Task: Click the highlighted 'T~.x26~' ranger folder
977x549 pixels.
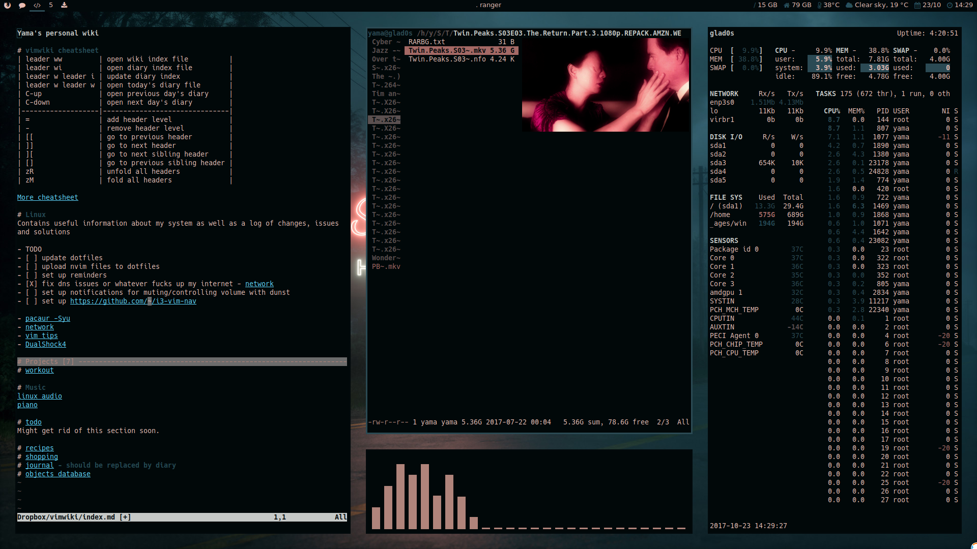Action: [x=385, y=119]
